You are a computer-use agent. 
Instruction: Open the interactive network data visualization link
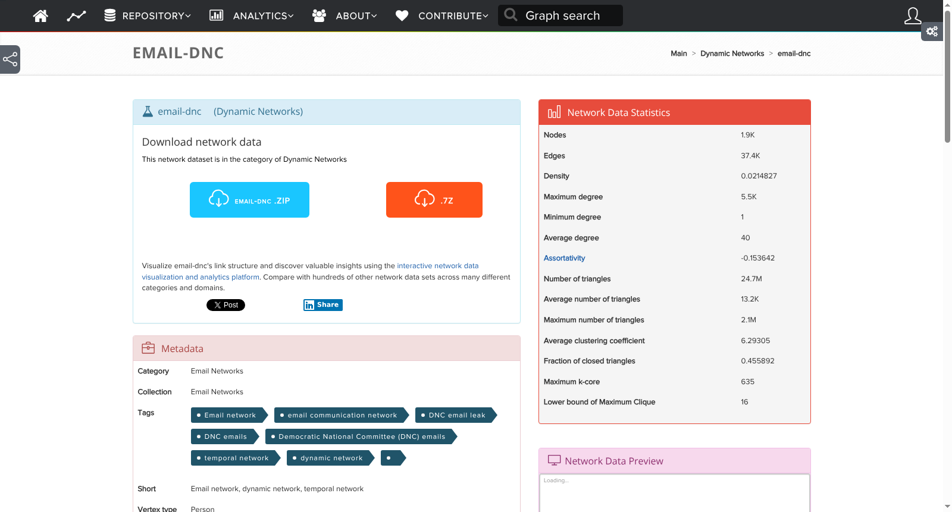(438, 266)
